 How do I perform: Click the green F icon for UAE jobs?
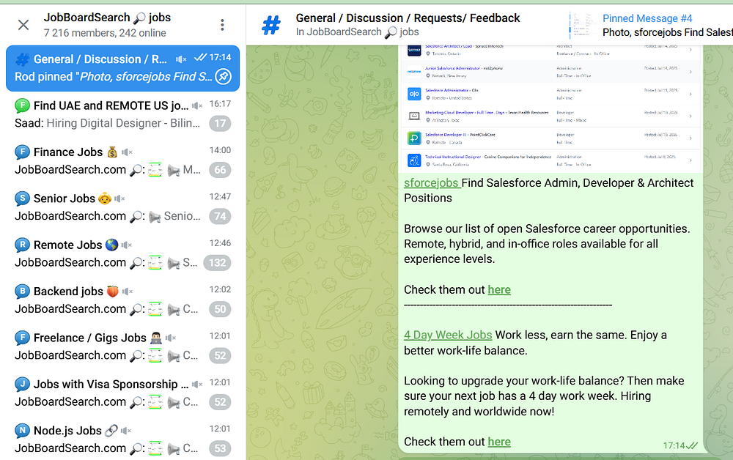point(22,106)
